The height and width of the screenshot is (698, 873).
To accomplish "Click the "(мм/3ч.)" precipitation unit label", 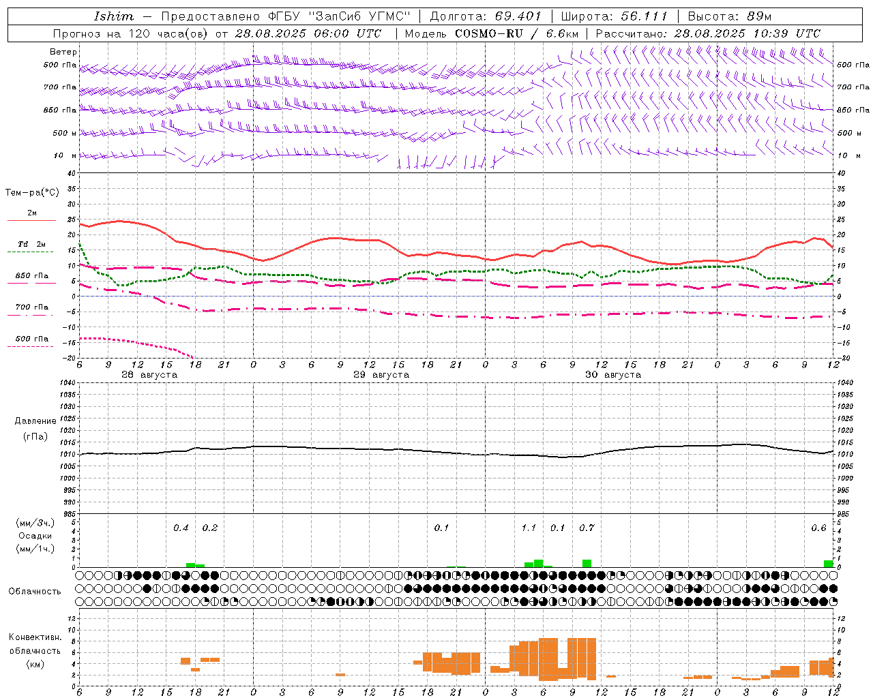I will [35, 523].
